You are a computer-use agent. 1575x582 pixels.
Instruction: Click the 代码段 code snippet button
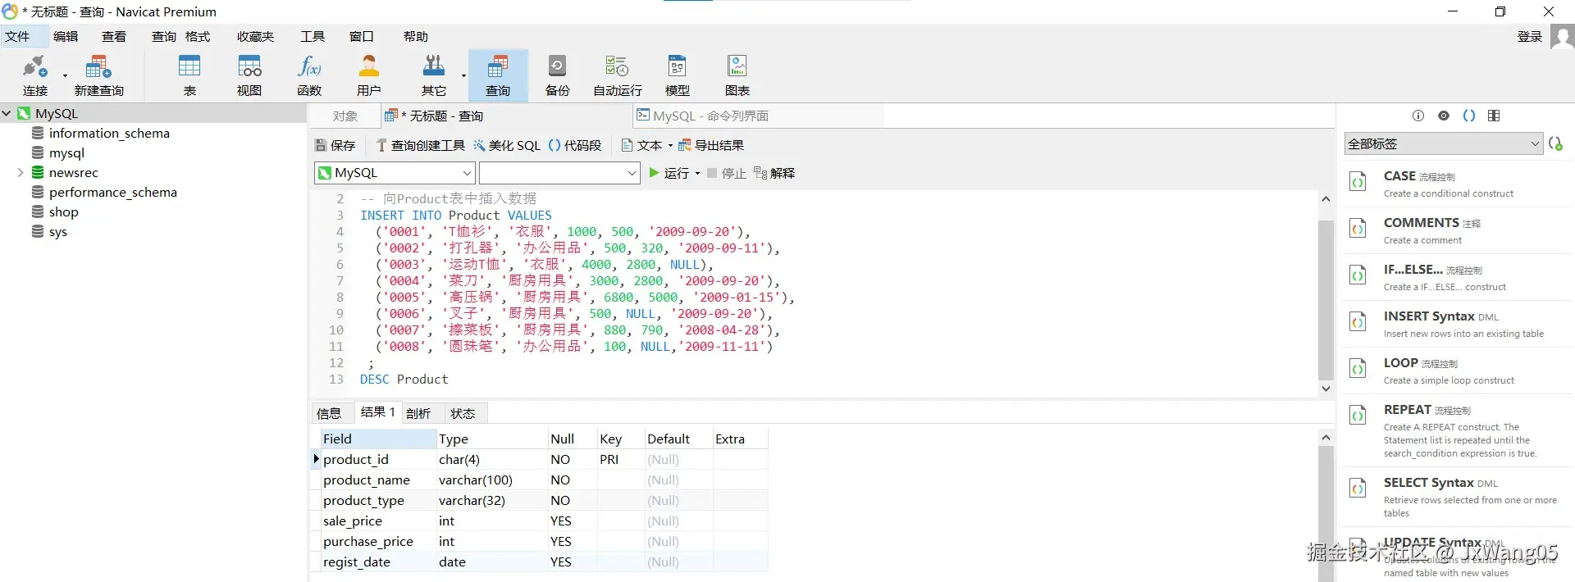(x=575, y=145)
